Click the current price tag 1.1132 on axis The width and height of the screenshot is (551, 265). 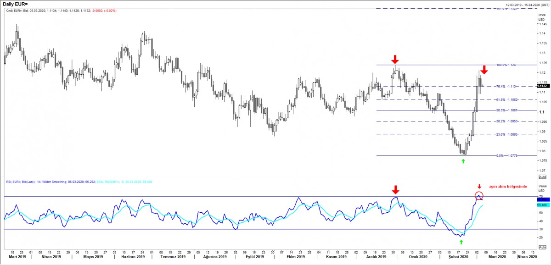click(x=542, y=86)
